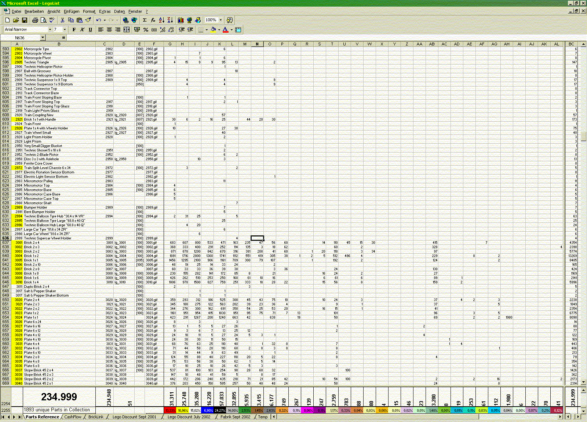Click the Undo button
The width and height of the screenshot is (587, 422).
coord(98,20)
